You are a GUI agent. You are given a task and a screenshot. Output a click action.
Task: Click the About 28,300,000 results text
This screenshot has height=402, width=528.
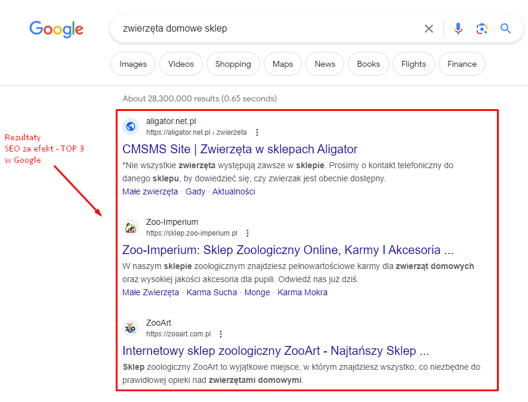click(x=200, y=98)
